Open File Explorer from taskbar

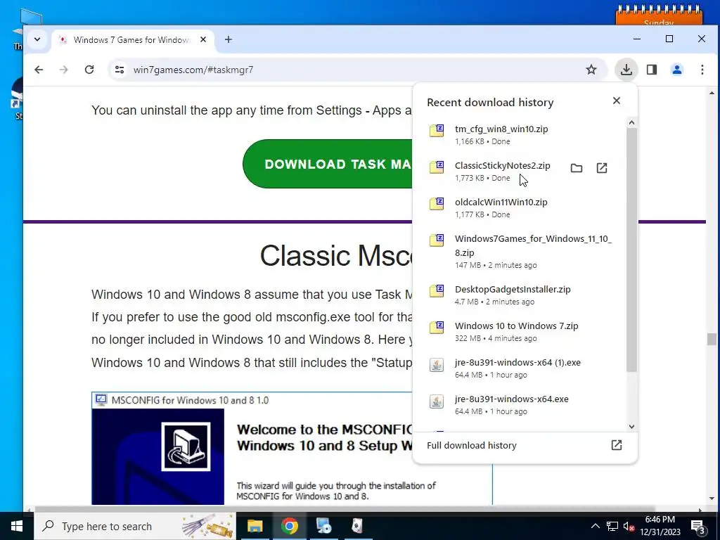pyautogui.click(x=255, y=526)
